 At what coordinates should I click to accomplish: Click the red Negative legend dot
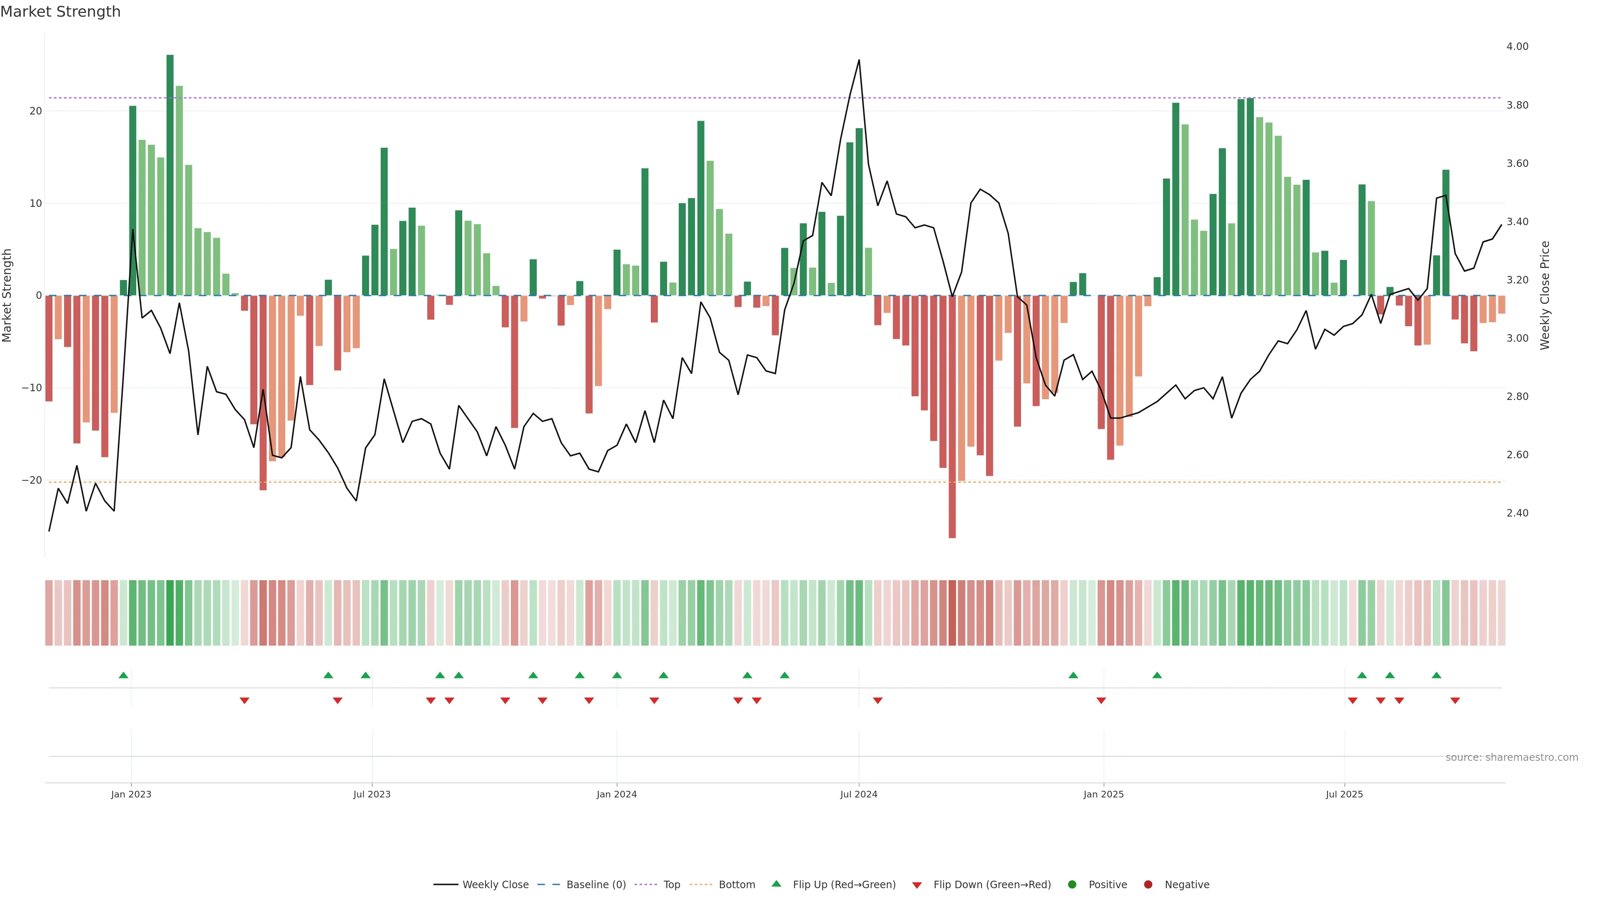click(x=1148, y=885)
